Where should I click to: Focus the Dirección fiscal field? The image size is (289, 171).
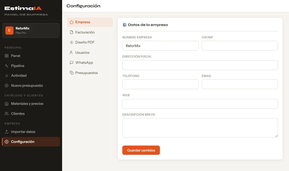(200, 65)
